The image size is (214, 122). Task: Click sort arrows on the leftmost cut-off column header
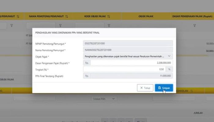point(18,16)
